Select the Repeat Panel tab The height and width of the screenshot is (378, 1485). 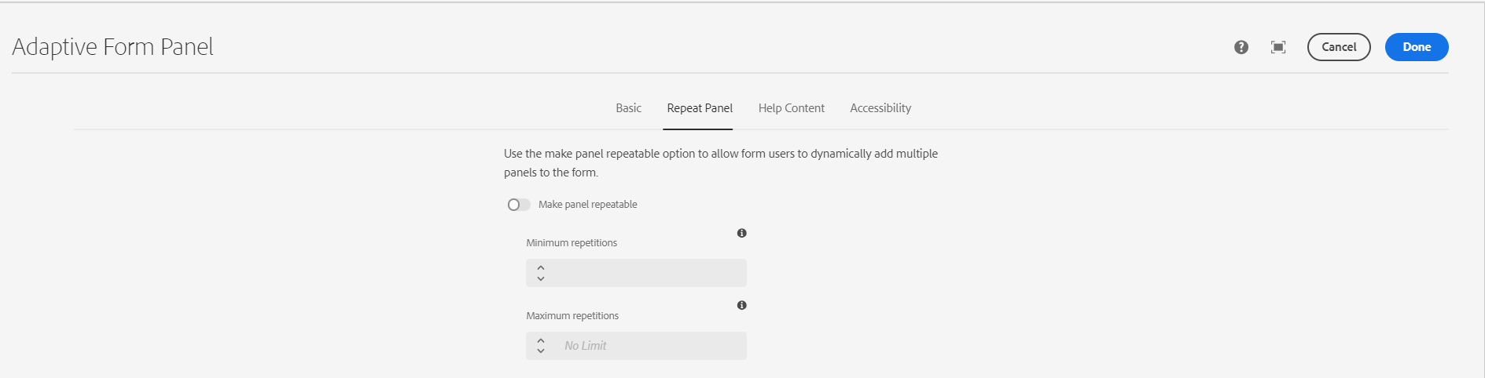pos(700,108)
